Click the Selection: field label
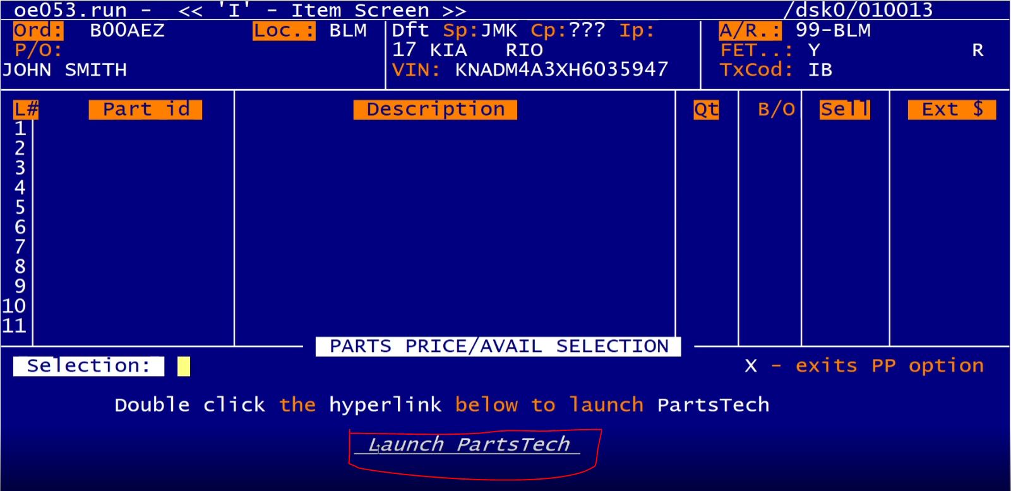The height and width of the screenshot is (491, 1011). click(x=88, y=366)
